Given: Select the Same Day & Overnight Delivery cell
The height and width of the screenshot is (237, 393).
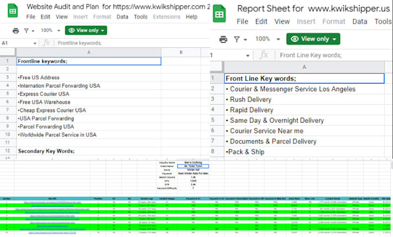Looking at the screenshot, I should point(304,121).
